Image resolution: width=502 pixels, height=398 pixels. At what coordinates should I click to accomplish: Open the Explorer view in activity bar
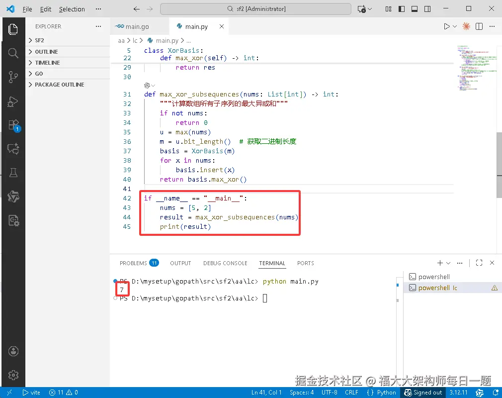coord(13,29)
